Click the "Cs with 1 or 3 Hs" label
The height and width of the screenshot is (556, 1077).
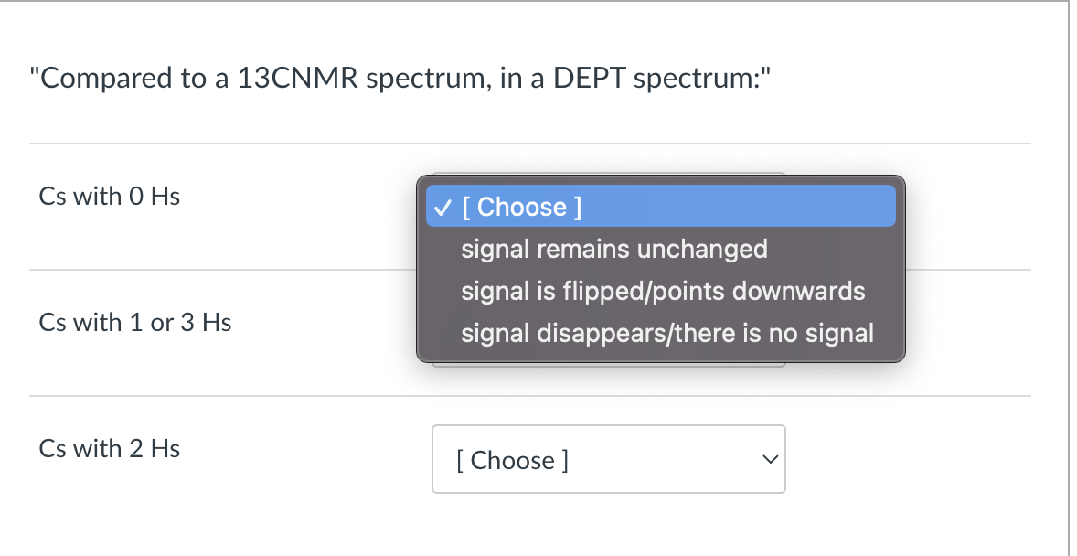(135, 322)
